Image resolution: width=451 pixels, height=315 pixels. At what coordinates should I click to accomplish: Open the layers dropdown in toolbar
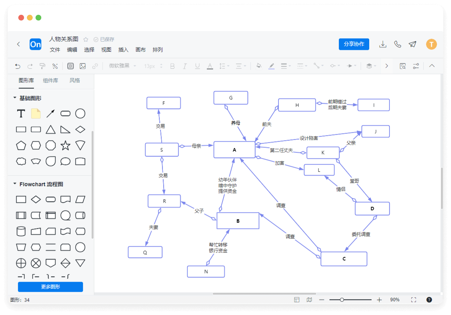pyautogui.click(x=370, y=66)
